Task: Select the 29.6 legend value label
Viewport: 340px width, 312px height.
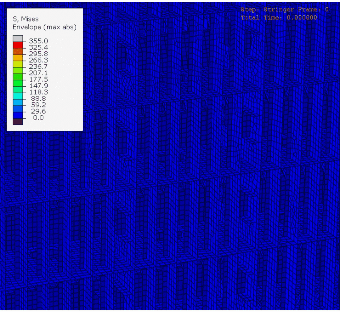Action: [x=39, y=111]
